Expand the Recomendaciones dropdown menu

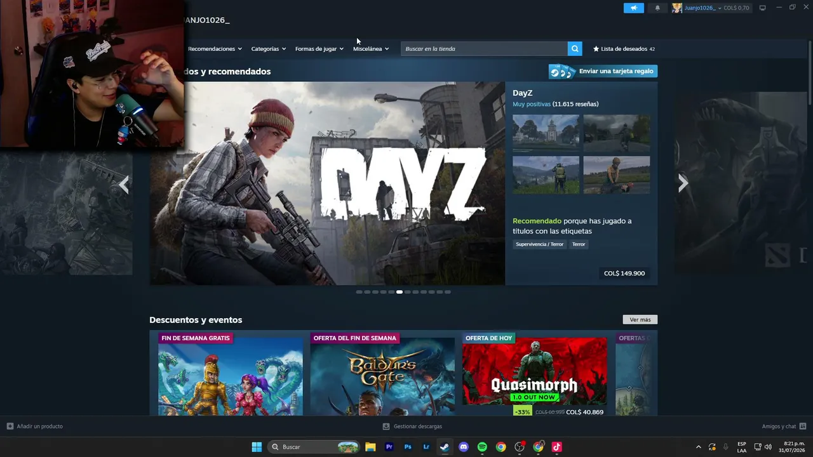pos(215,49)
